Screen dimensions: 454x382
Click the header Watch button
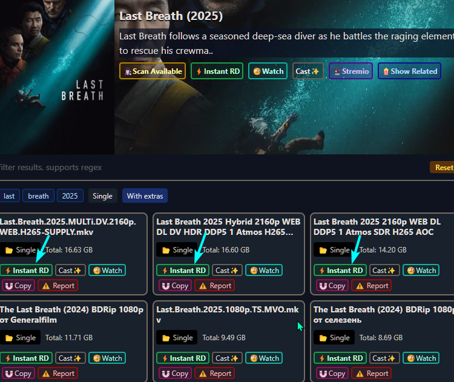[268, 71]
